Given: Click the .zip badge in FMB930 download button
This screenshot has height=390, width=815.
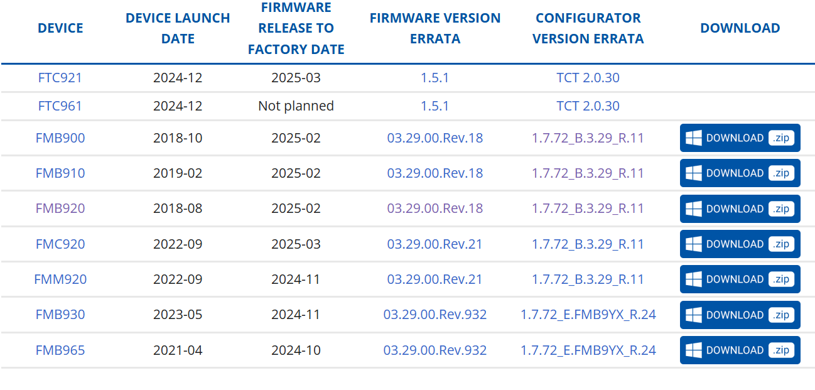Looking at the screenshot, I should pyautogui.click(x=782, y=315).
